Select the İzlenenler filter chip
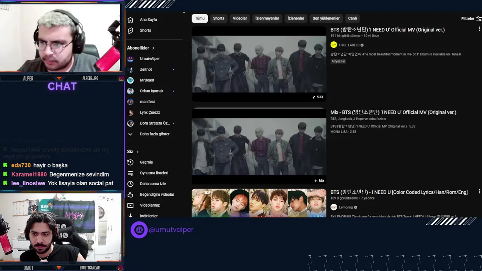This screenshot has height=271, width=482. (296, 18)
